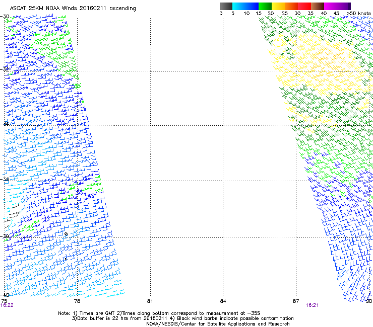Click the 84 longitude label
This screenshot has width=373, height=327.
click(x=223, y=301)
